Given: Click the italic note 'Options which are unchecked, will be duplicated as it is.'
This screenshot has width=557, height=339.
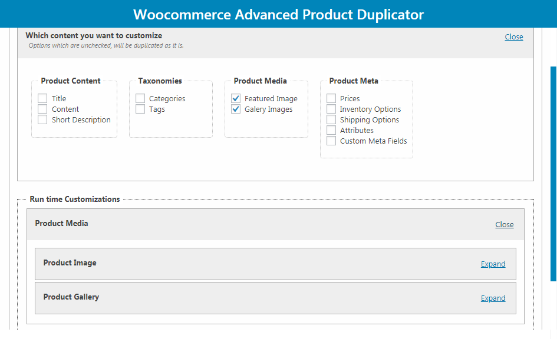Looking at the screenshot, I should click(106, 45).
